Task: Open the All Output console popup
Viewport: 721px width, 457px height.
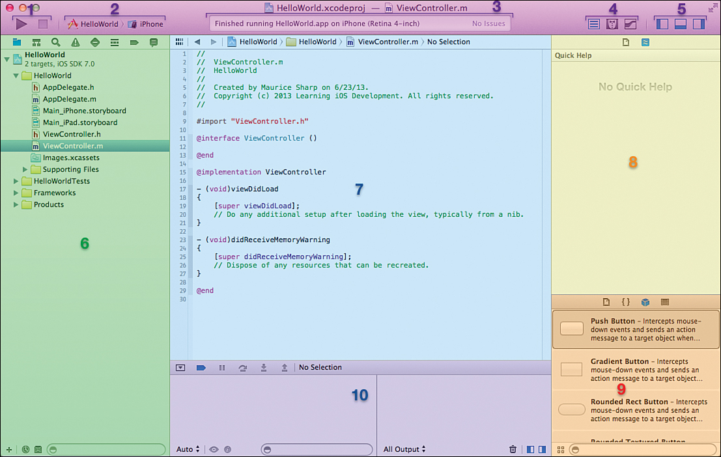Action: (404, 449)
